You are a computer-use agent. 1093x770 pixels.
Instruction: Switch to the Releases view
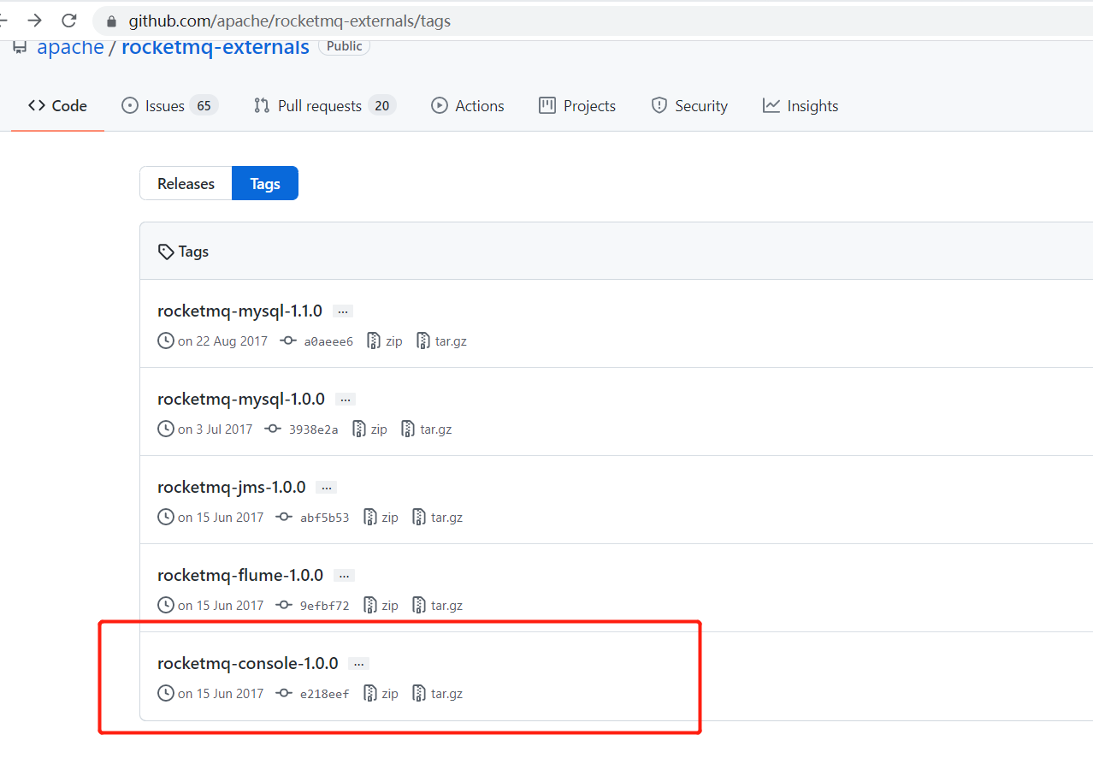[x=186, y=183]
